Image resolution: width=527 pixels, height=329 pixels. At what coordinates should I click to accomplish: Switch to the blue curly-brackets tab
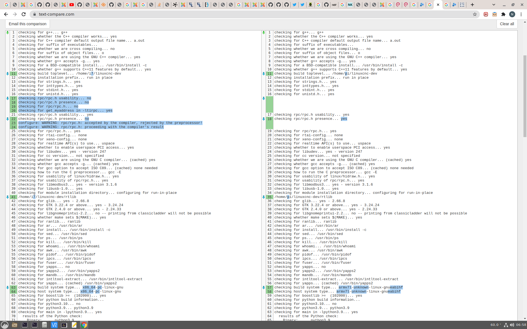tap(207, 5)
